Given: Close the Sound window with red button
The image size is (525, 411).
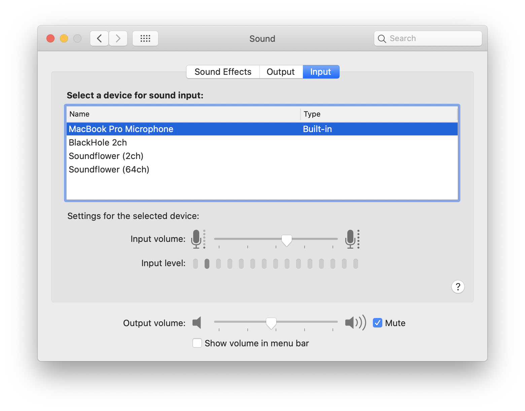Looking at the screenshot, I should pos(50,38).
